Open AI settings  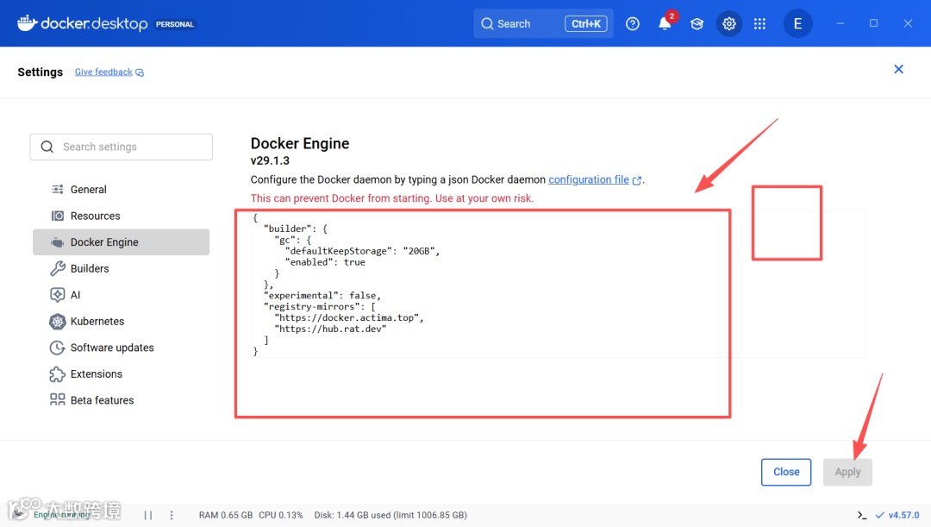coord(122,295)
